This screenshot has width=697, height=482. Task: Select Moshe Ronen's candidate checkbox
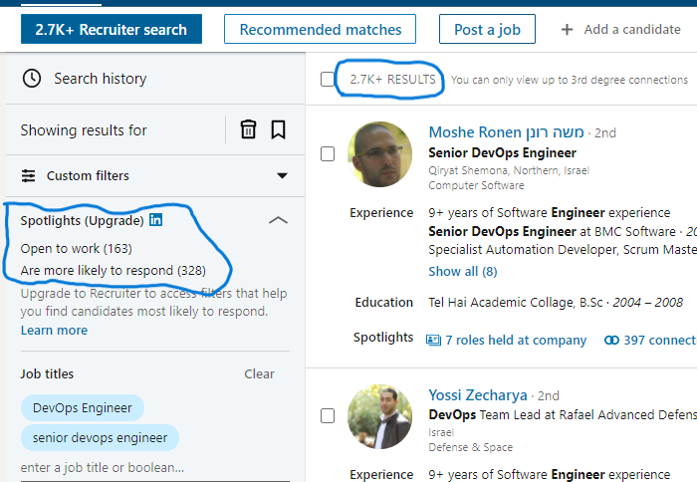pos(328,154)
